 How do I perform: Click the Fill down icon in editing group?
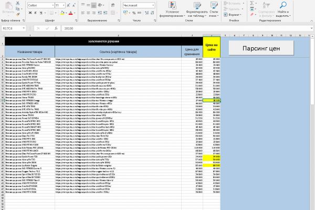tap(252, 9)
